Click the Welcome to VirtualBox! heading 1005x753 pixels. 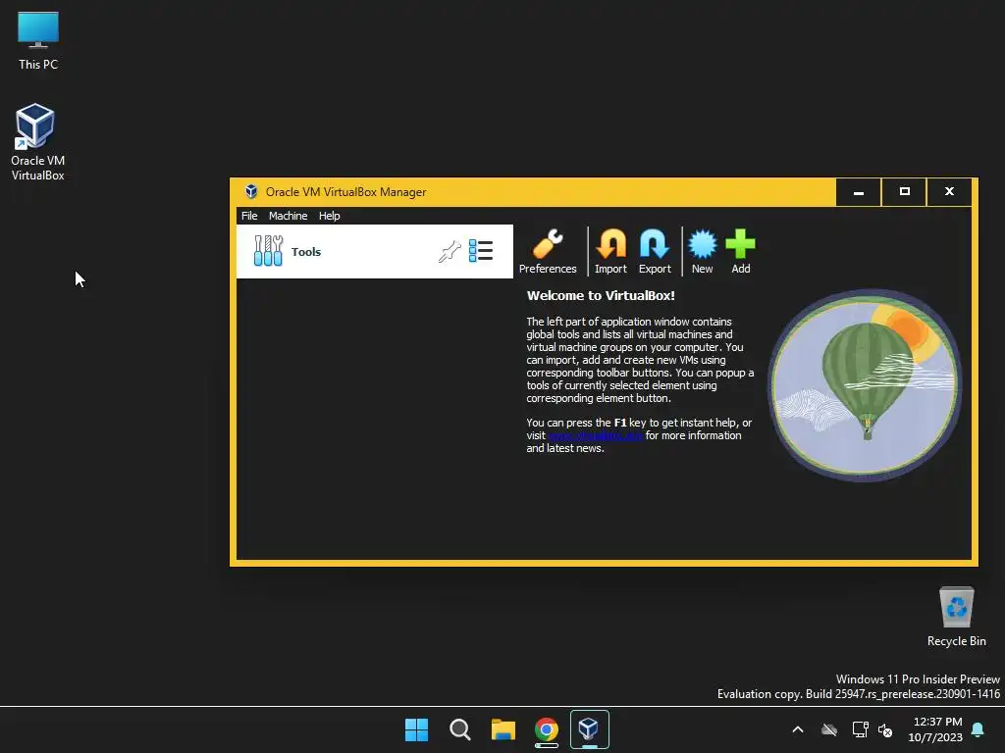[x=601, y=296]
